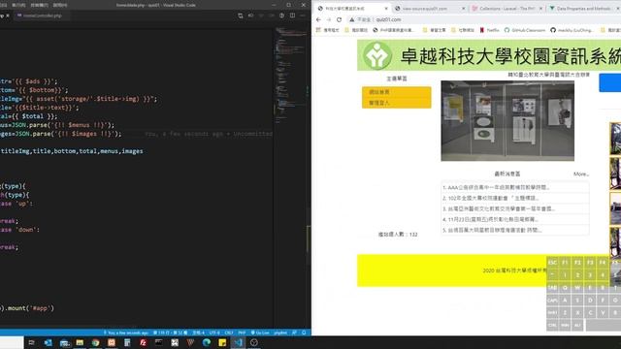Close the view-source:quiz01.com tab

tap(464, 9)
